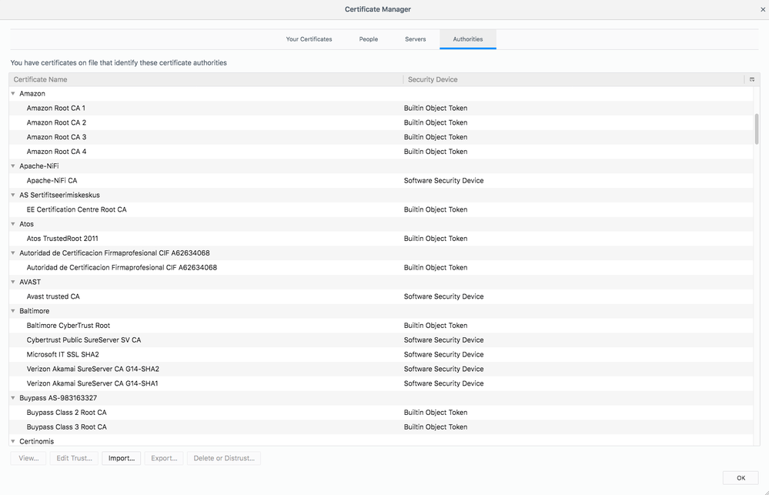Select Apache-NiFi CA certificate
769x495 pixels.
(x=381, y=181)
